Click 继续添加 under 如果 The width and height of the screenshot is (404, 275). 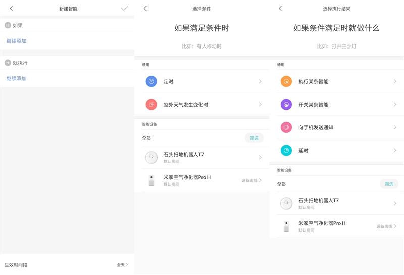tap(17, 41)
